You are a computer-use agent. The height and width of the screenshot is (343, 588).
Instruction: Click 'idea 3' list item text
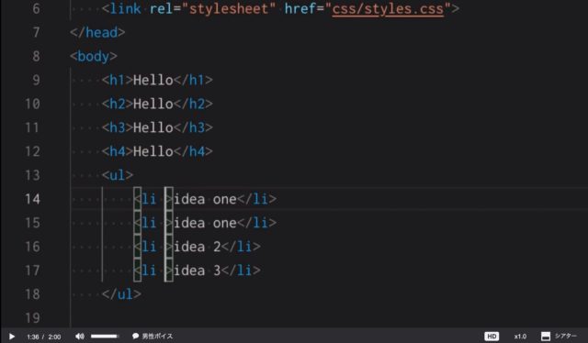[198, 271]
